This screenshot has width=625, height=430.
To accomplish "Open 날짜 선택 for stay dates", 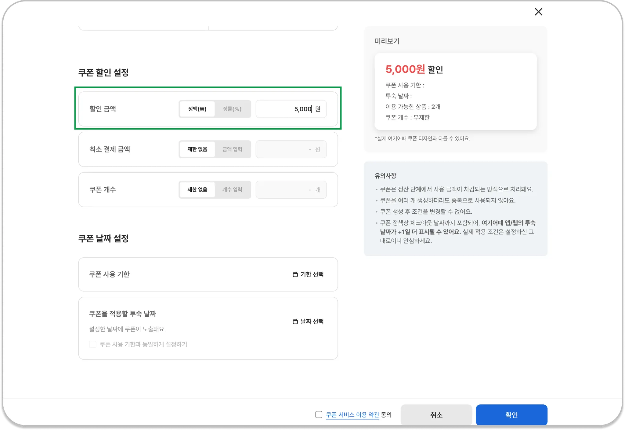I will point(312,322).
